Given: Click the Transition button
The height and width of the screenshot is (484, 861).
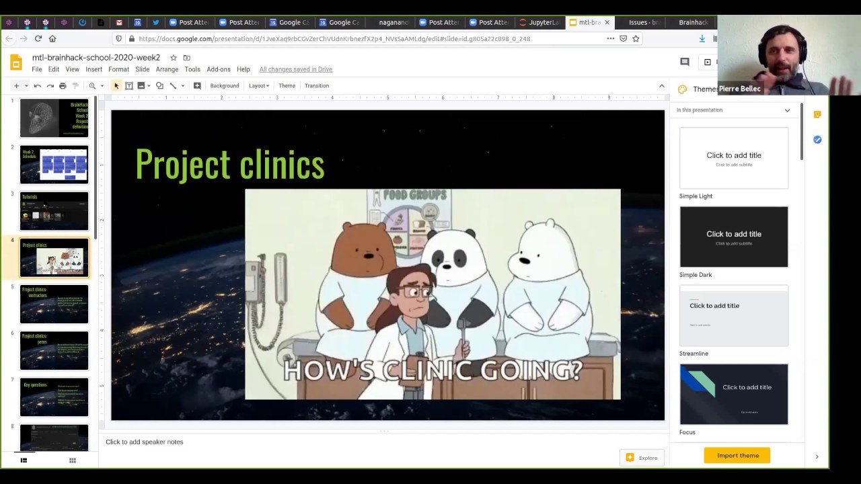Looking at the screenshot, I should coord(317,86).
